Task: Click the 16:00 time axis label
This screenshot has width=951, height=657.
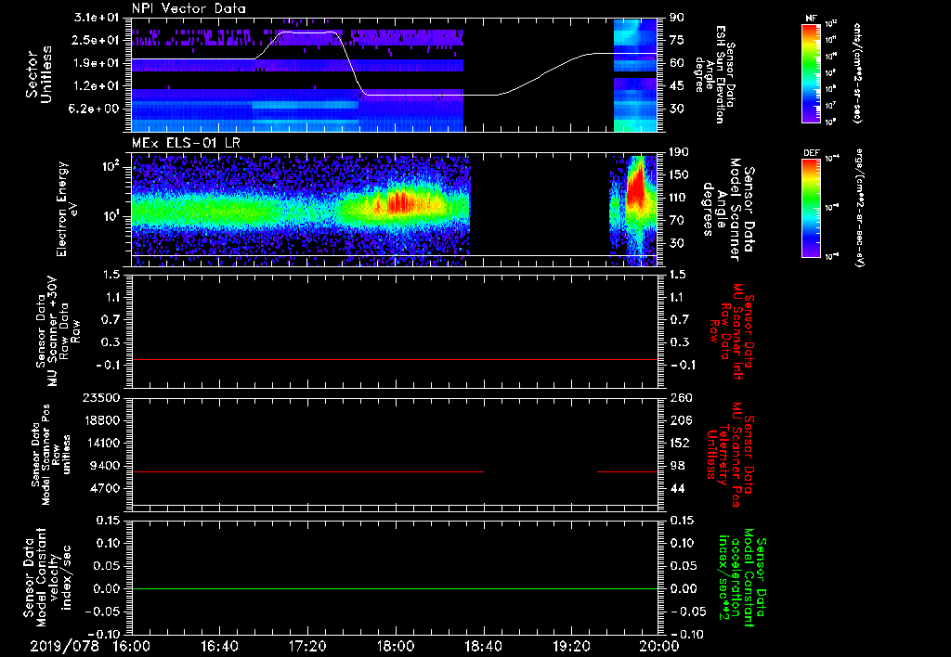Action: point(132,646)
